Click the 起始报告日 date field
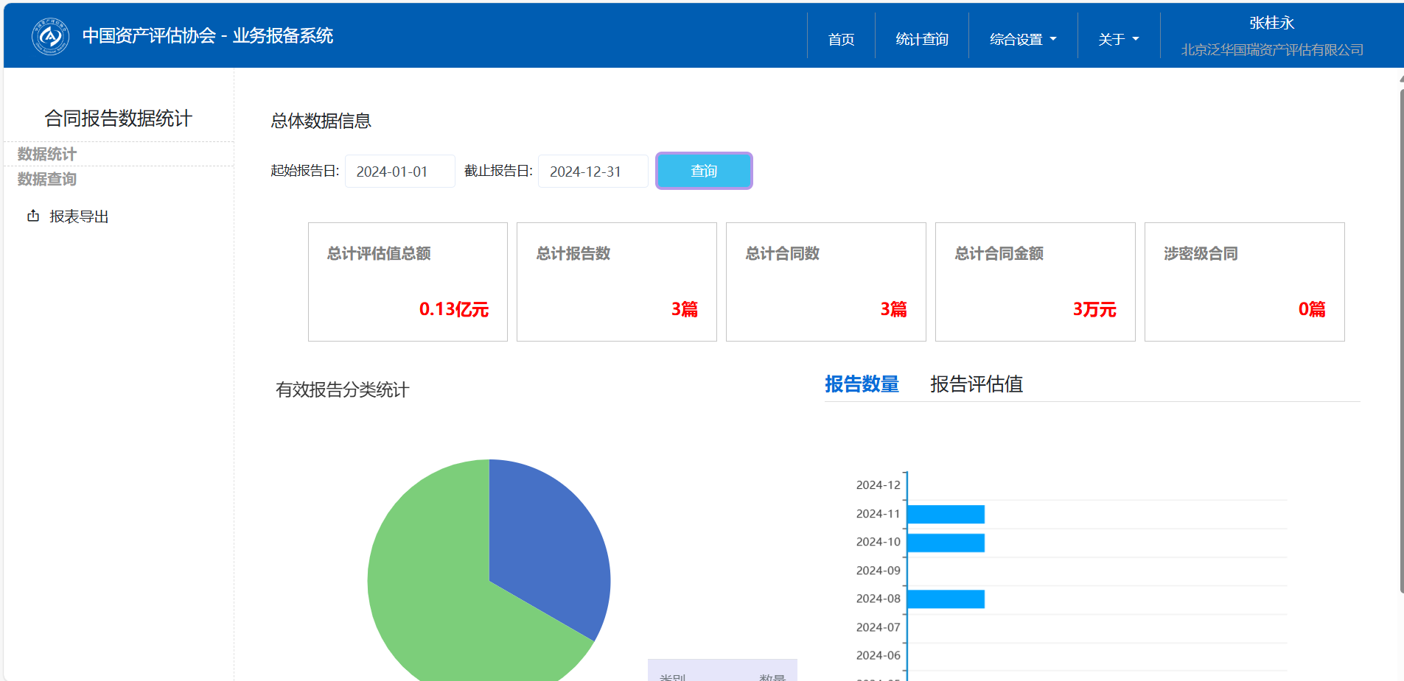Viewport: 1404px width, 681px height. pyautogui.click(x=399, y=172)
